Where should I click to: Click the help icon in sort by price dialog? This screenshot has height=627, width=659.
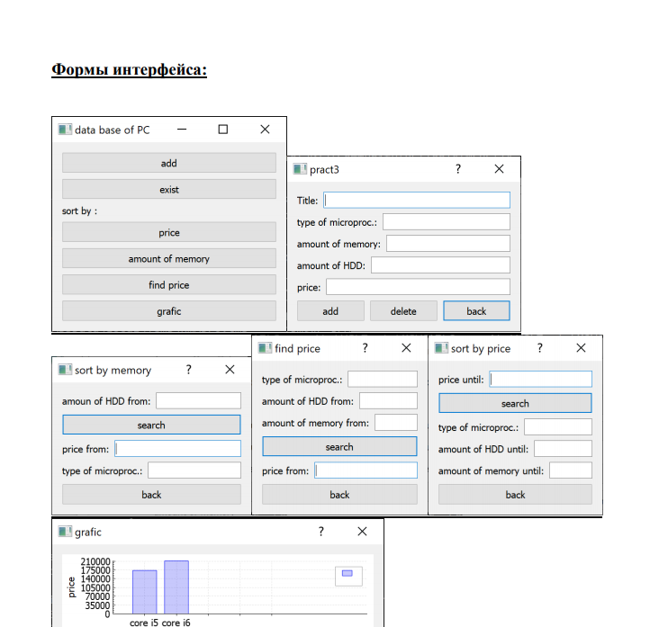[x=539, y=348]
